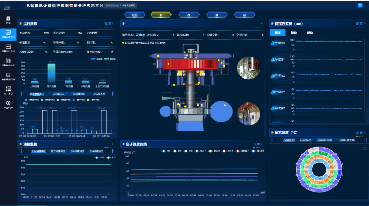Click the upper turbine photo thumbnail

pyautogui.click(x=248, y=68)
